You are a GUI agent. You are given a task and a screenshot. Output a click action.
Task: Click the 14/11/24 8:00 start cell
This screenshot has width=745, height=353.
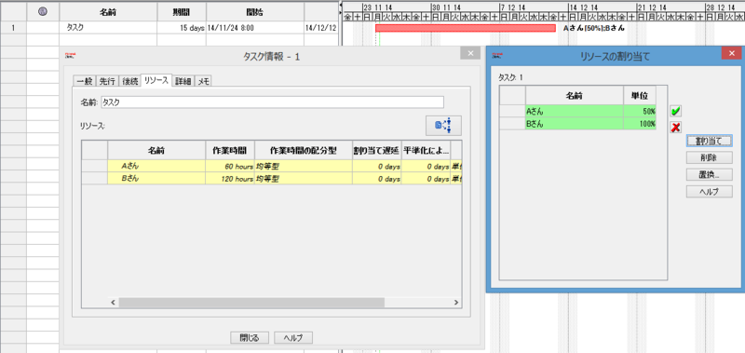(x=254, y=28)
